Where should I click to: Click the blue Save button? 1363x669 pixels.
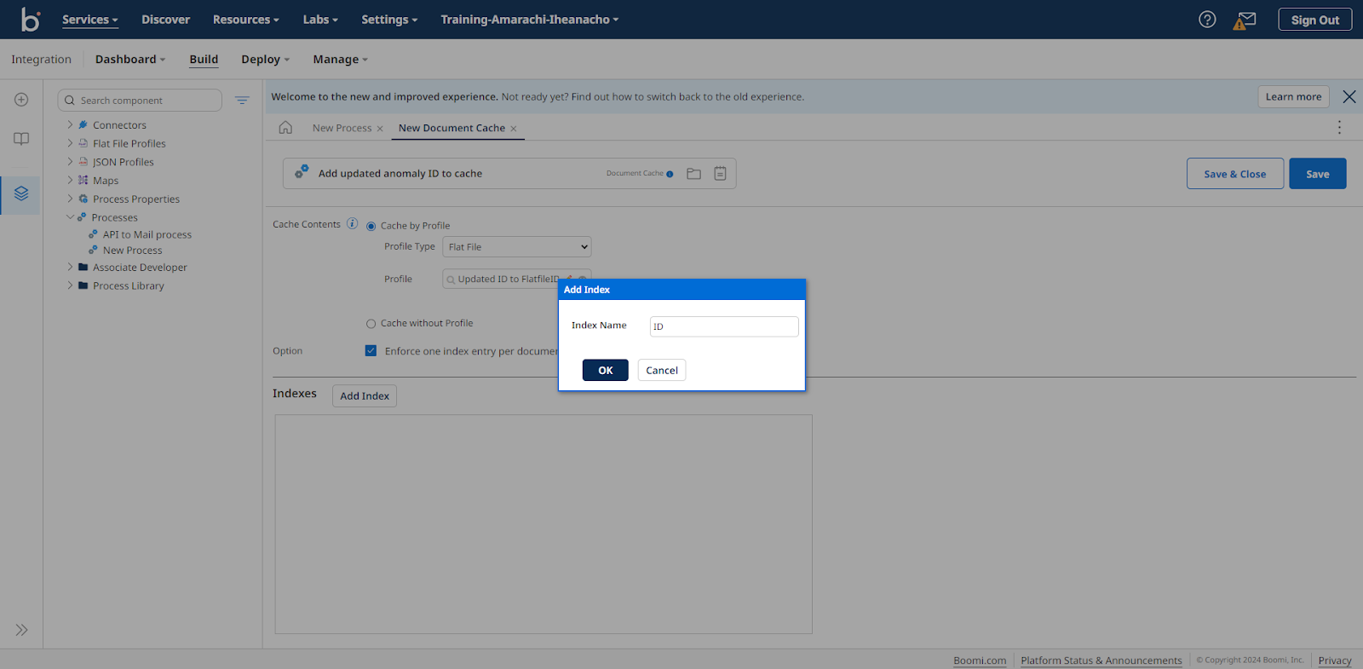(x=1318, y=174)
